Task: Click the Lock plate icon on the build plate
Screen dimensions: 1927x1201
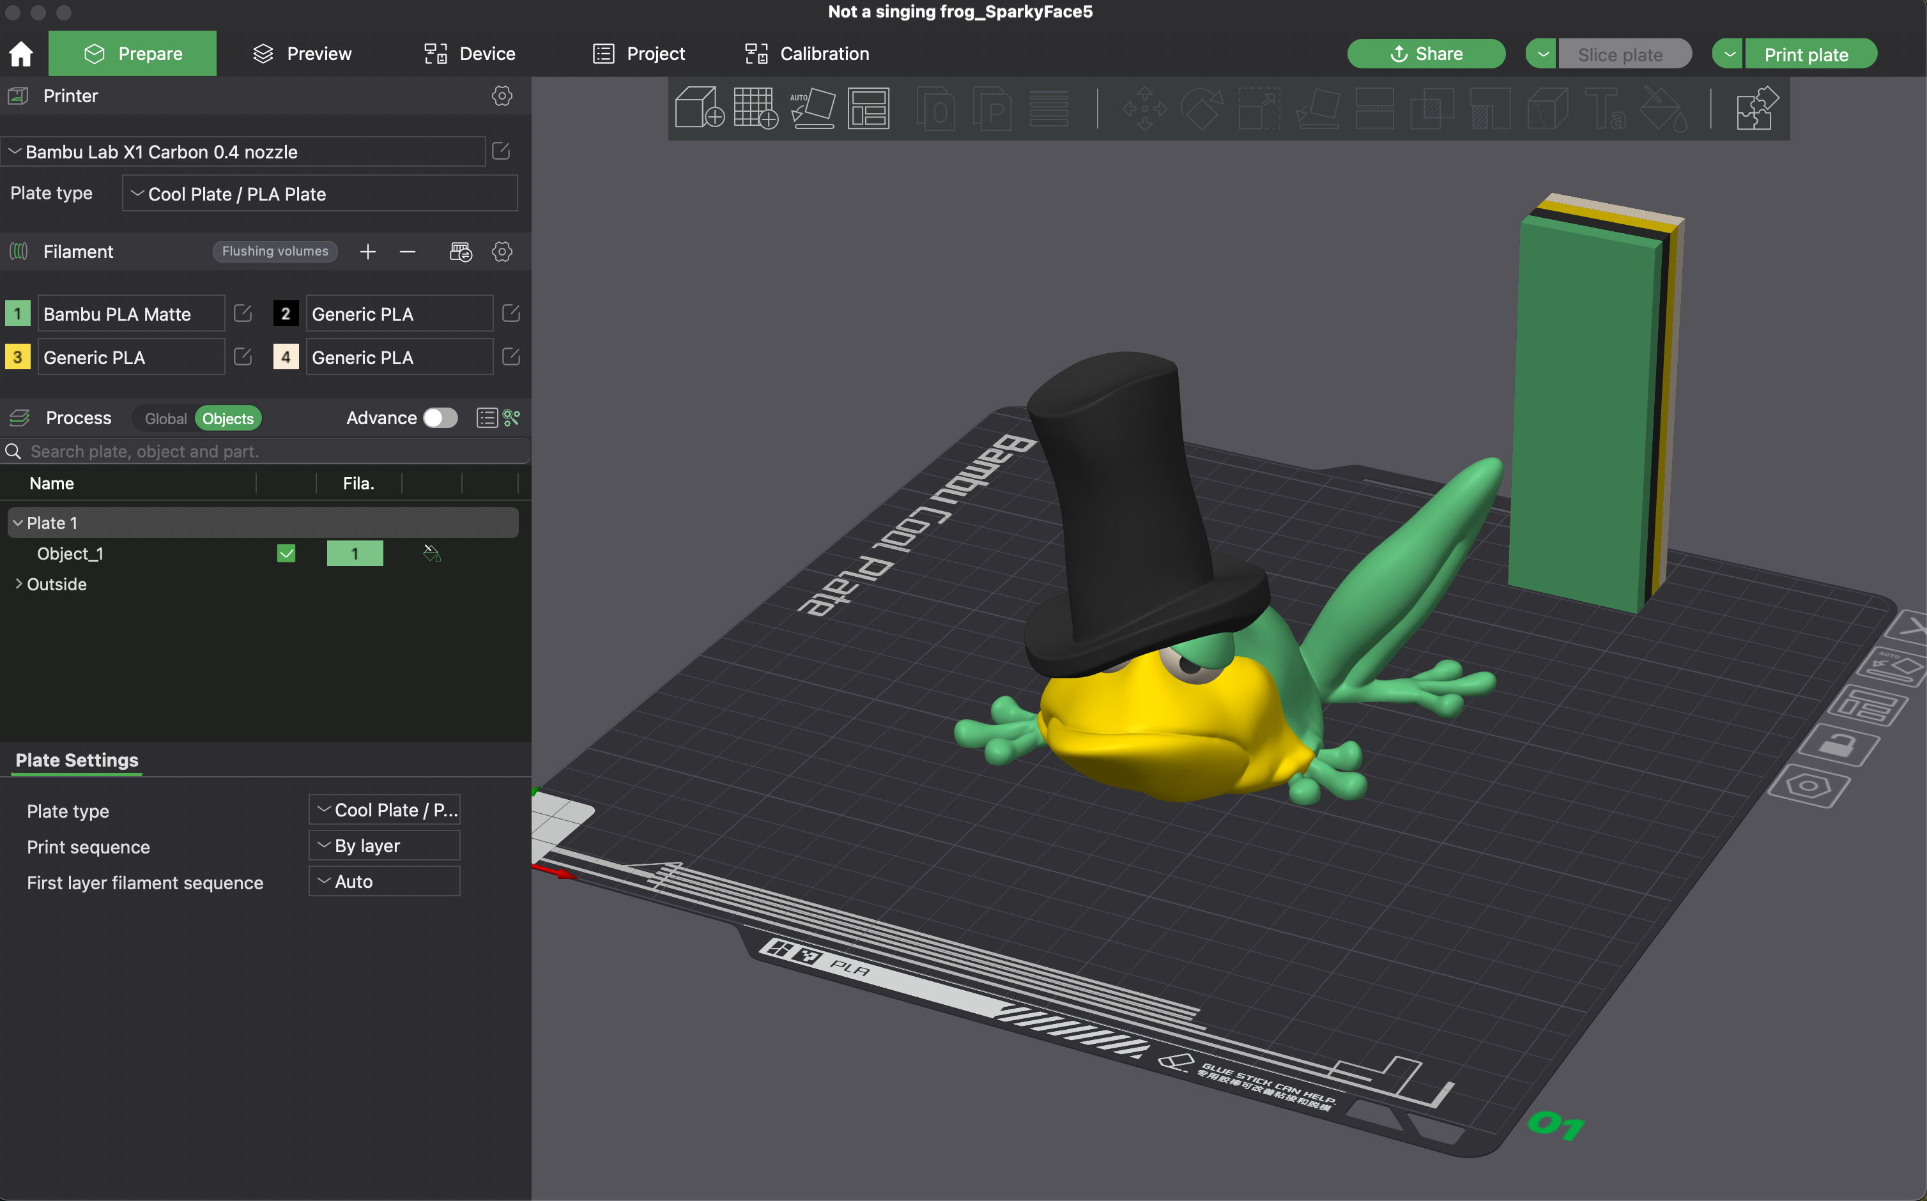Action: [1838, 746]
